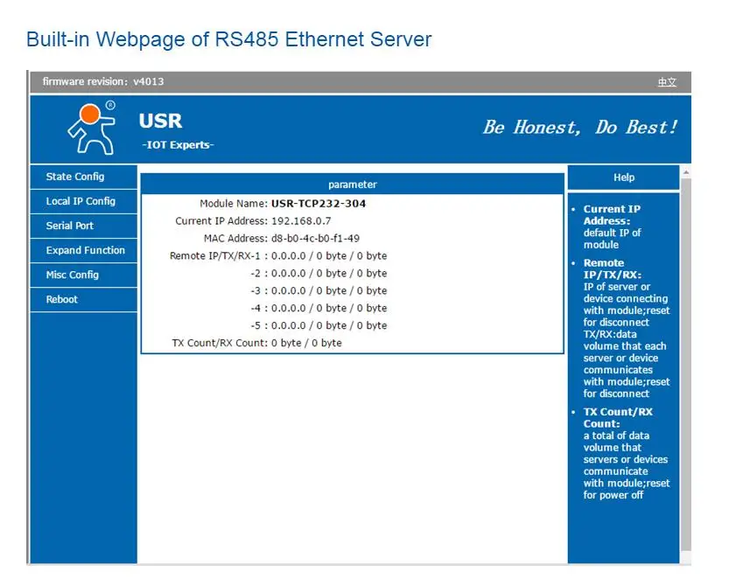736x586 pixels.
Task: Click the Help panel vertical scrollbar track
Action: point(686,364)
